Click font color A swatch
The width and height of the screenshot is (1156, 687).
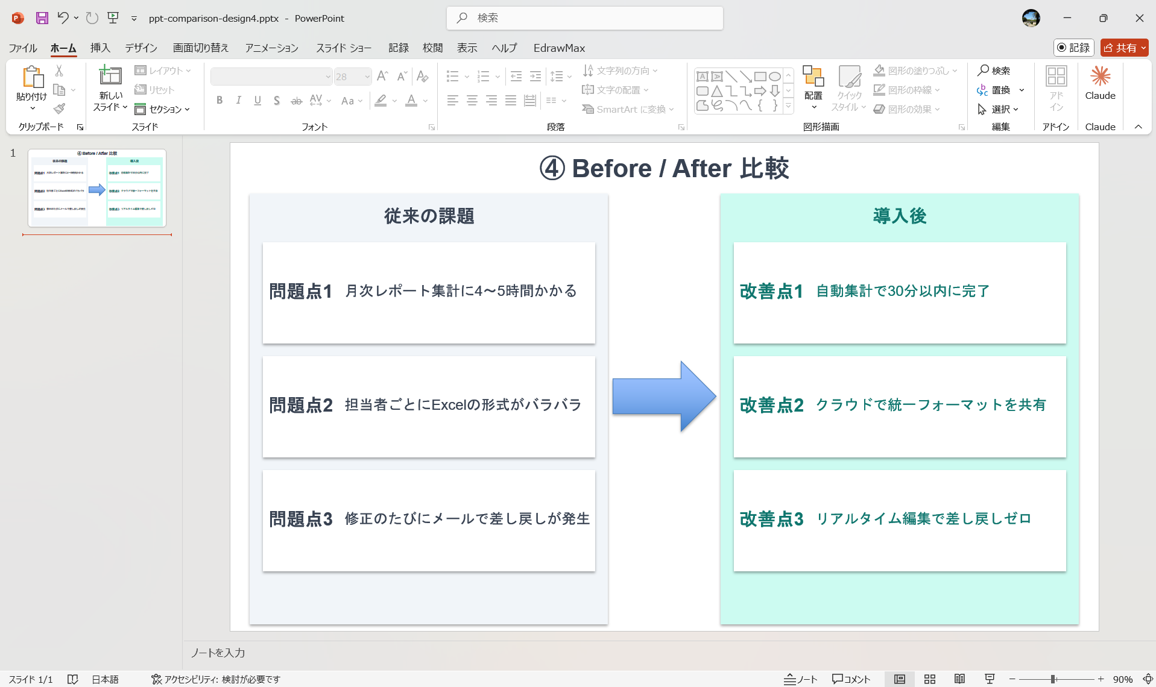(x=411, y=101)
